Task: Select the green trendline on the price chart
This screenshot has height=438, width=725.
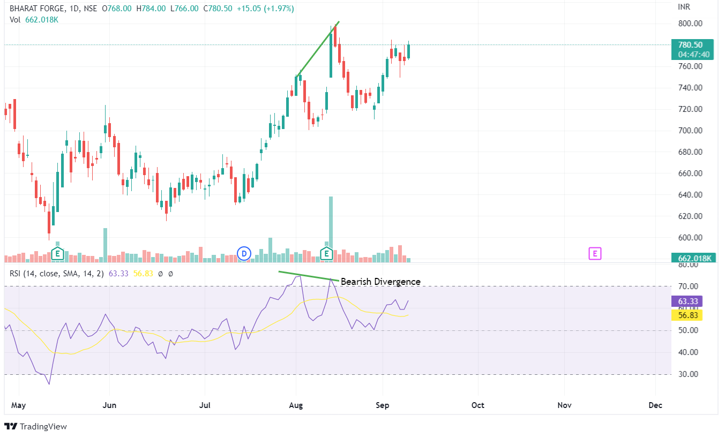Action: tap(318, 47)
